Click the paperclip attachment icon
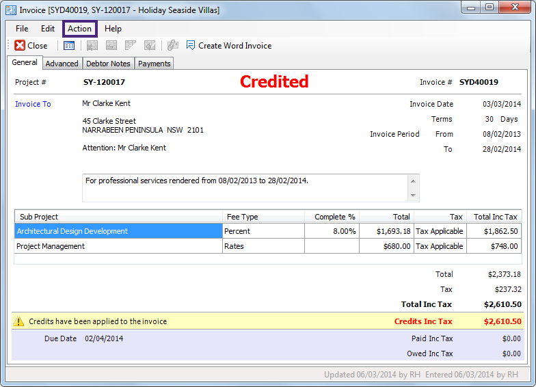536x387 pixels. click(172, 46)
